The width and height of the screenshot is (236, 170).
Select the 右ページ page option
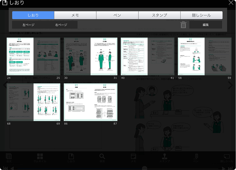tap(61, 25)
